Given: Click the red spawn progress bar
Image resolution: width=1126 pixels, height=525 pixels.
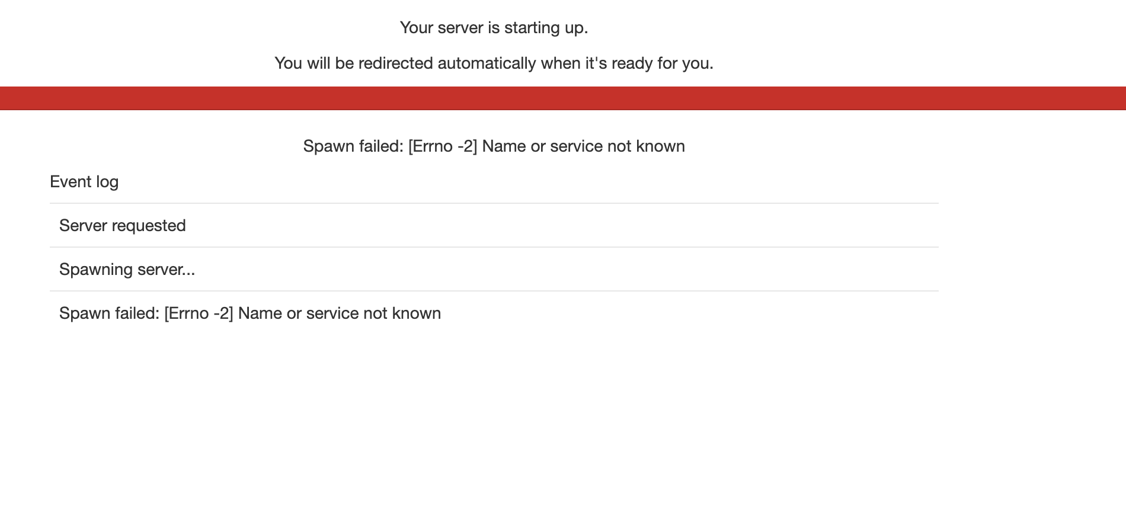Looking at the screenshot, I should (562, 98).
